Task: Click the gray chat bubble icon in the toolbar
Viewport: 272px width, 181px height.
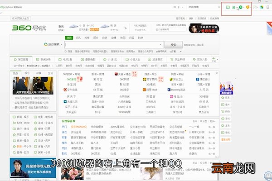Action: 255,7
